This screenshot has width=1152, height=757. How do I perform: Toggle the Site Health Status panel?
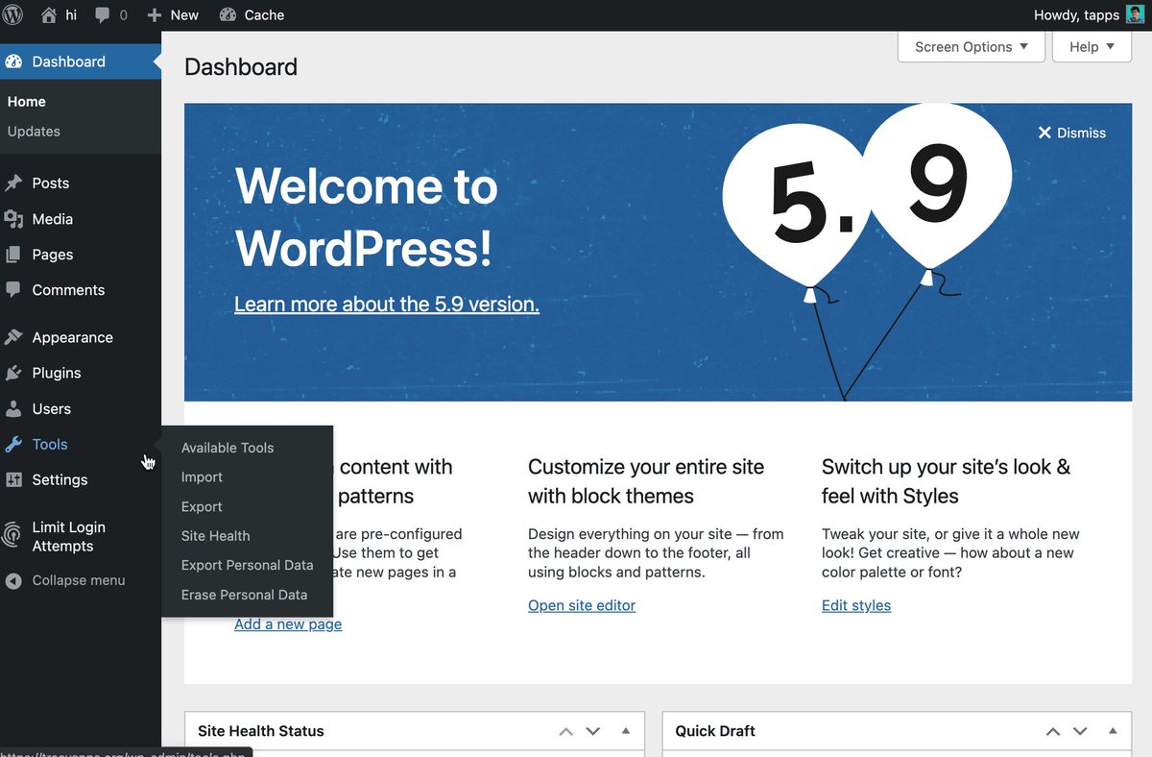[x=626, y=731]
